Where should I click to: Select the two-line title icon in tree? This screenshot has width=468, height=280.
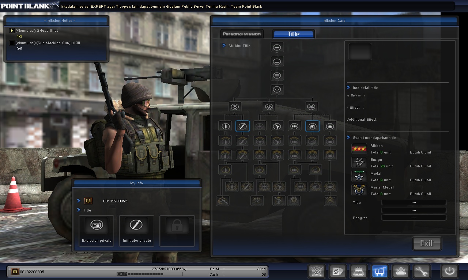pyautogui.click(x=277, y=62)
